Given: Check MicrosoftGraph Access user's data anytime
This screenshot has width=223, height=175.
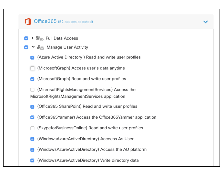Looking at the screenshot, I should [x=32, y=68].
